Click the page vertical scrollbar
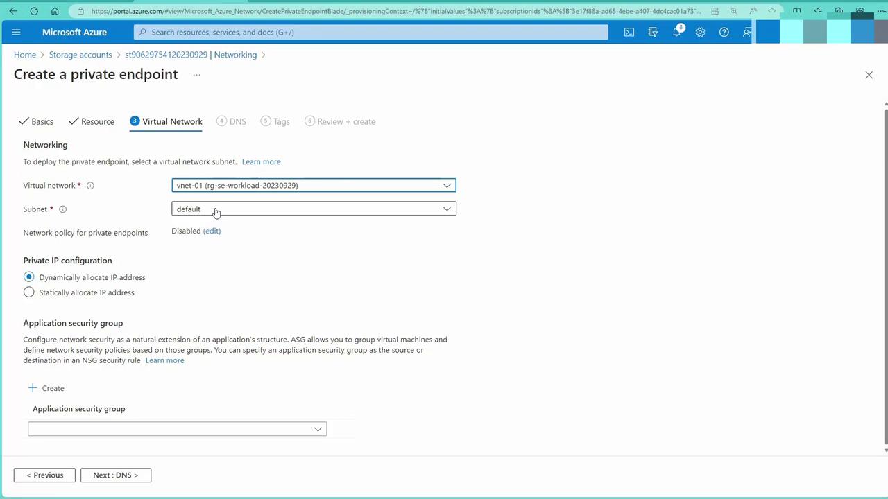The height and width of the screenshot is (499, 888). [x=885, y=275]
